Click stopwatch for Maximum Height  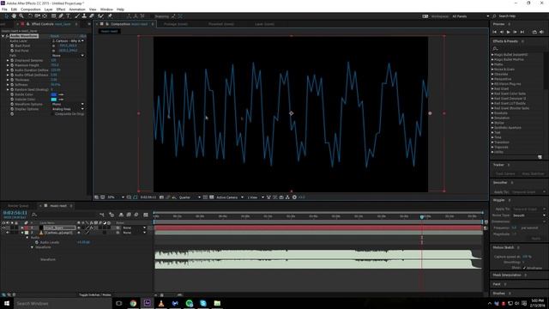12,65
